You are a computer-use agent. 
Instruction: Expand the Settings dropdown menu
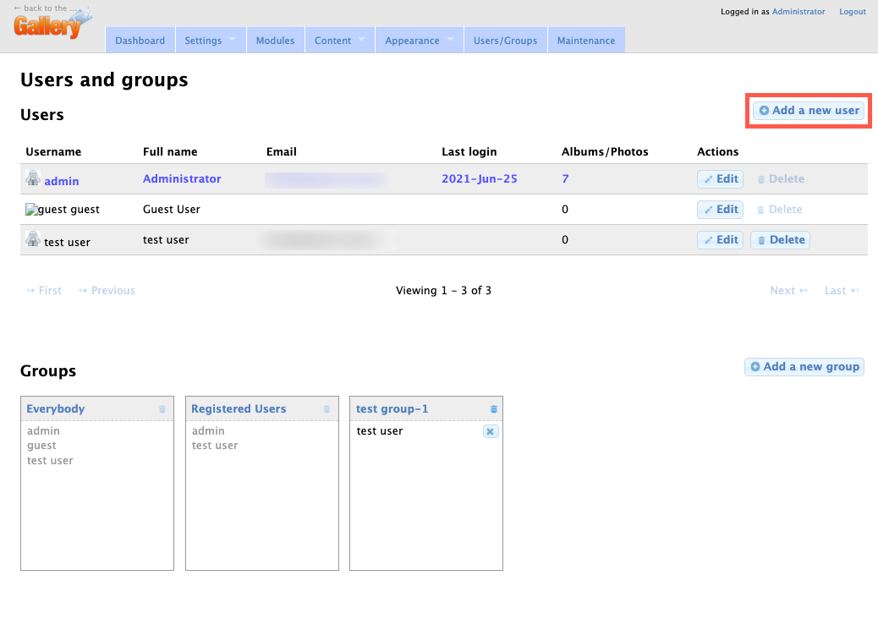point(209,41)
